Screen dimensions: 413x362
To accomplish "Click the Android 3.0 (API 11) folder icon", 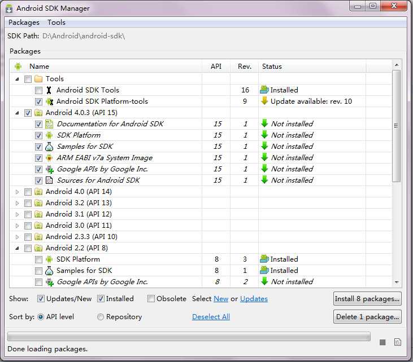I will pos(38,226).
